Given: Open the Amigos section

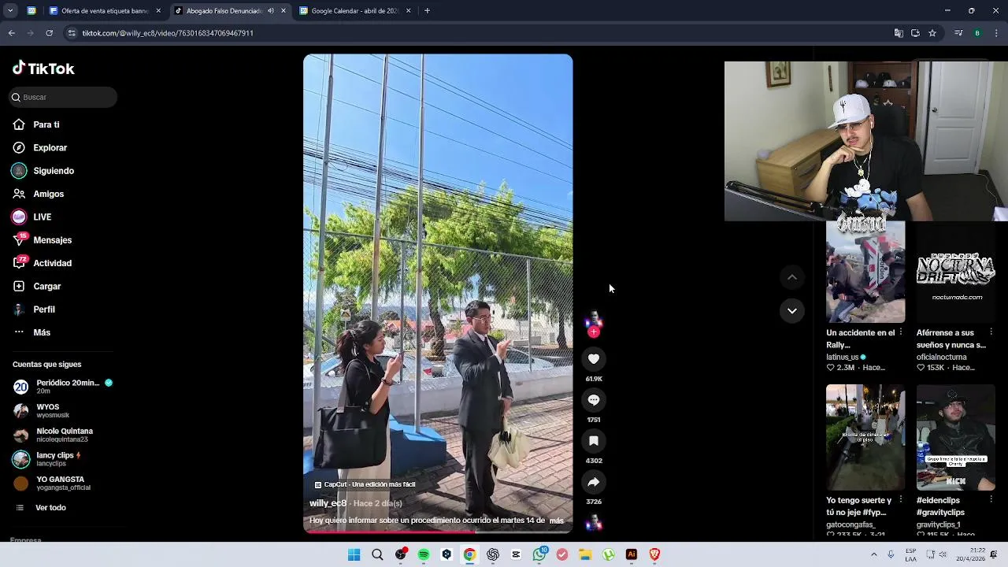Looking at the screenshot, I should (x=38, y=194).
